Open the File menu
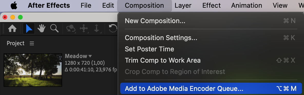Image resolution: width=304 pixels, height=95 pixels. pos(86,5)
